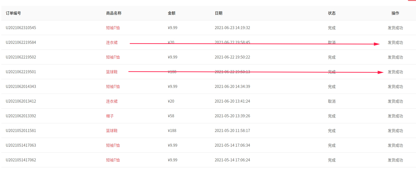This screenshot has height=169, width=416.
Task: Click 发货成功 for order U2021051417062
Action: [395, 160]
